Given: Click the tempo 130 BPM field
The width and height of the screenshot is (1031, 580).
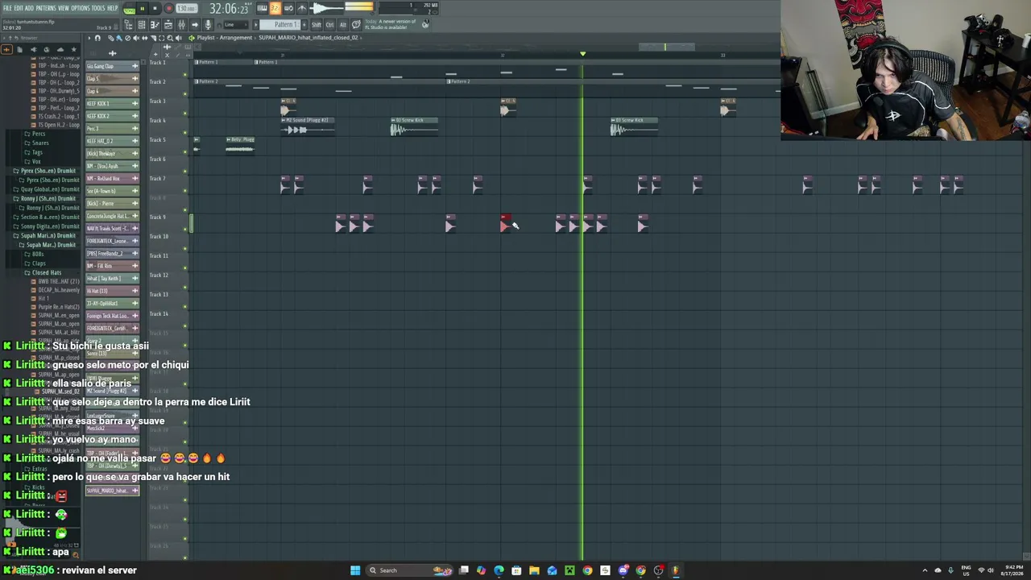Looking at the screenshot, I should (186, 9).
